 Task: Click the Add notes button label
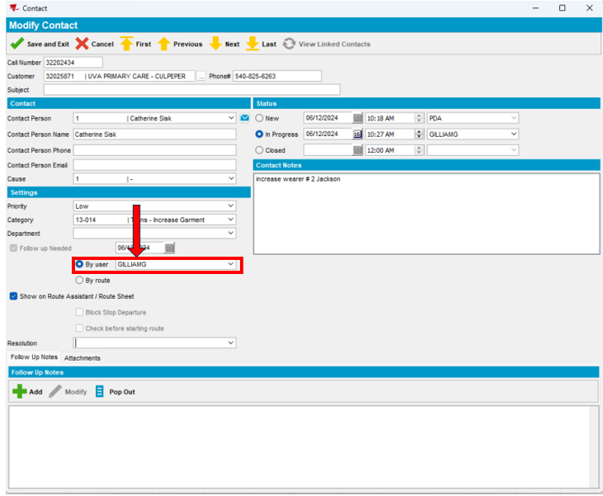(x=35, y=392)
